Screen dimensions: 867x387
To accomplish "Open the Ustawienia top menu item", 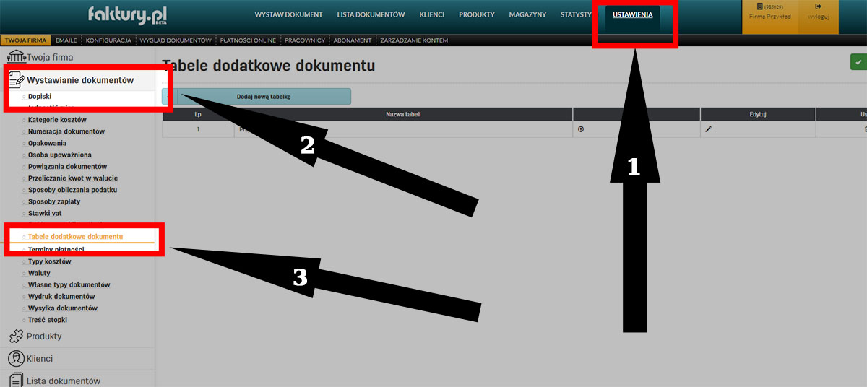I will (632, 14).
